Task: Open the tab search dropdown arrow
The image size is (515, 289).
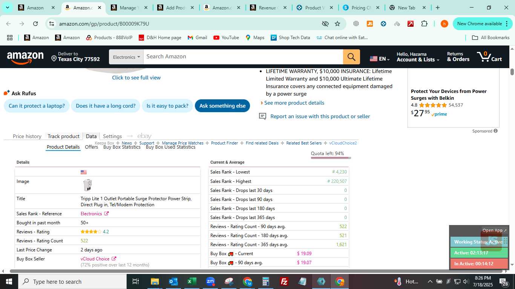Action: click(7, 8)
